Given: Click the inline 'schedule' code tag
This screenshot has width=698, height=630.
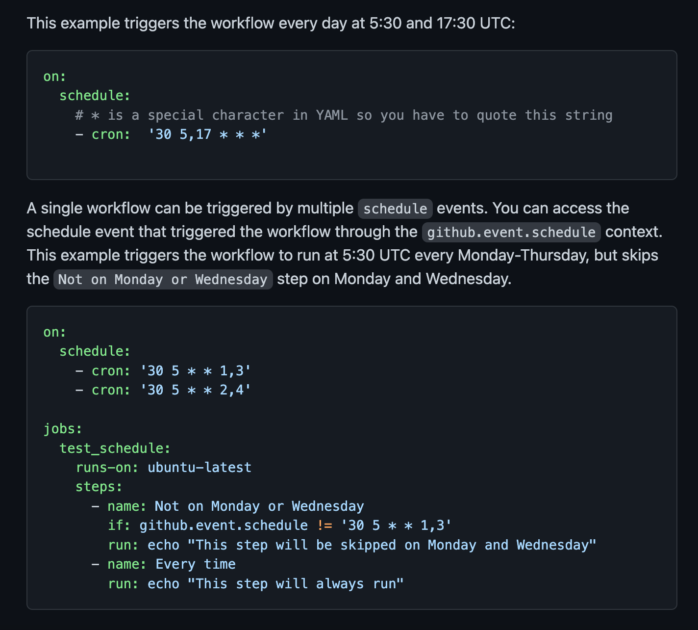Looking at the screenshot, I should pyautogui.click(x=395, y=209).
